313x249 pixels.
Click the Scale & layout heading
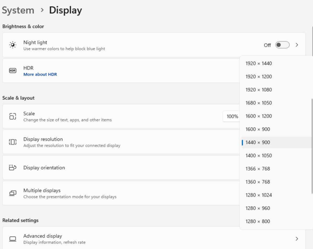(19, 98)
